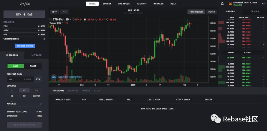Switch to the ORDERS orderbook tab
267x131 pixels.
[230, 12]
